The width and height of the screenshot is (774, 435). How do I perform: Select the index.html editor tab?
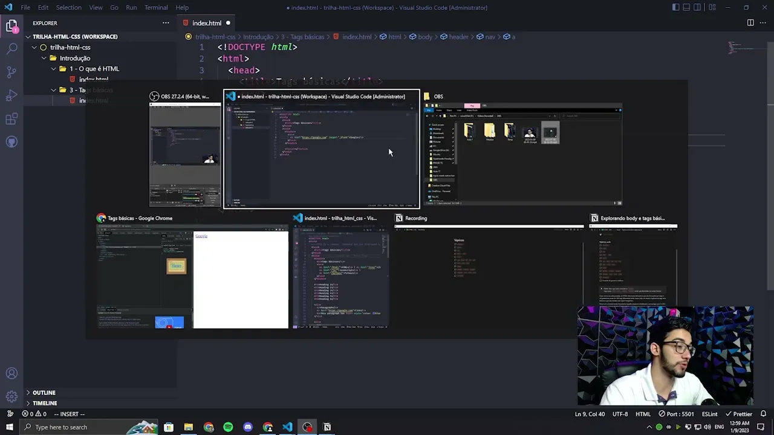pyautogui.click(x=206, y=23)
